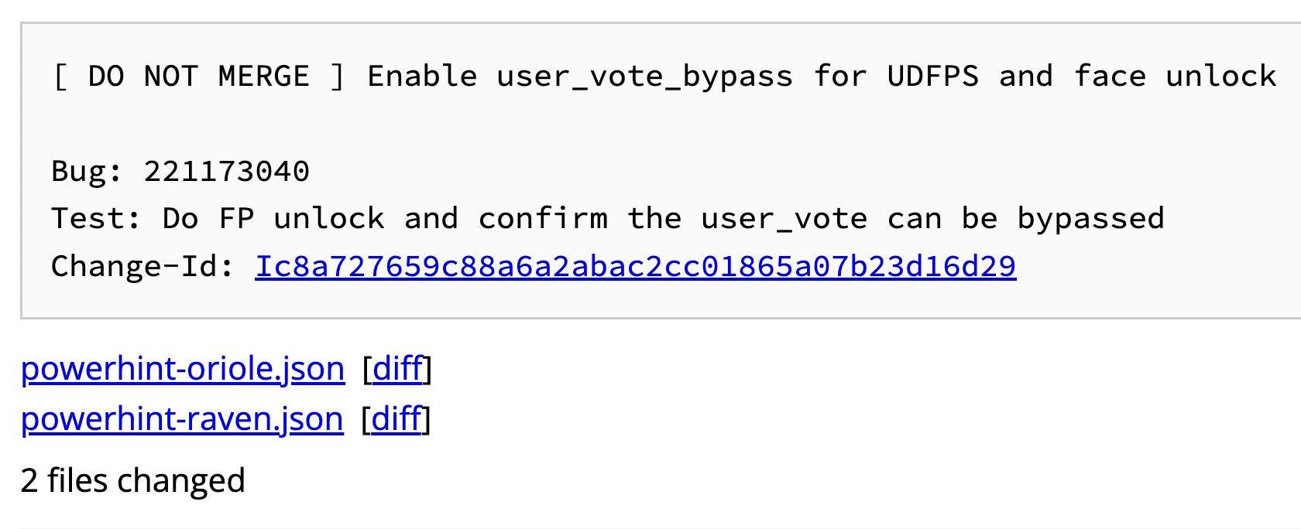Click the "DO NOT MERGE" text

199,77
